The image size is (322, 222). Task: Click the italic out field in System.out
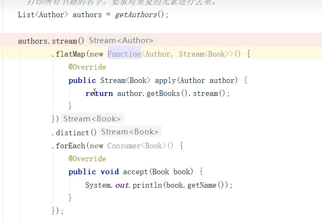click(x=122, y=185)
